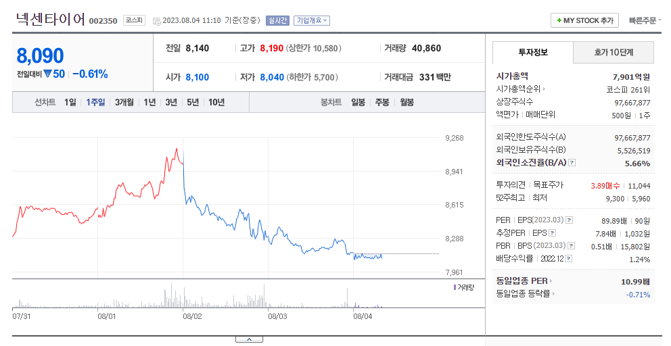Screen dimensions: 671x346
Task: Select the 5년 line chart period
Action: click(x=193, y=102)
